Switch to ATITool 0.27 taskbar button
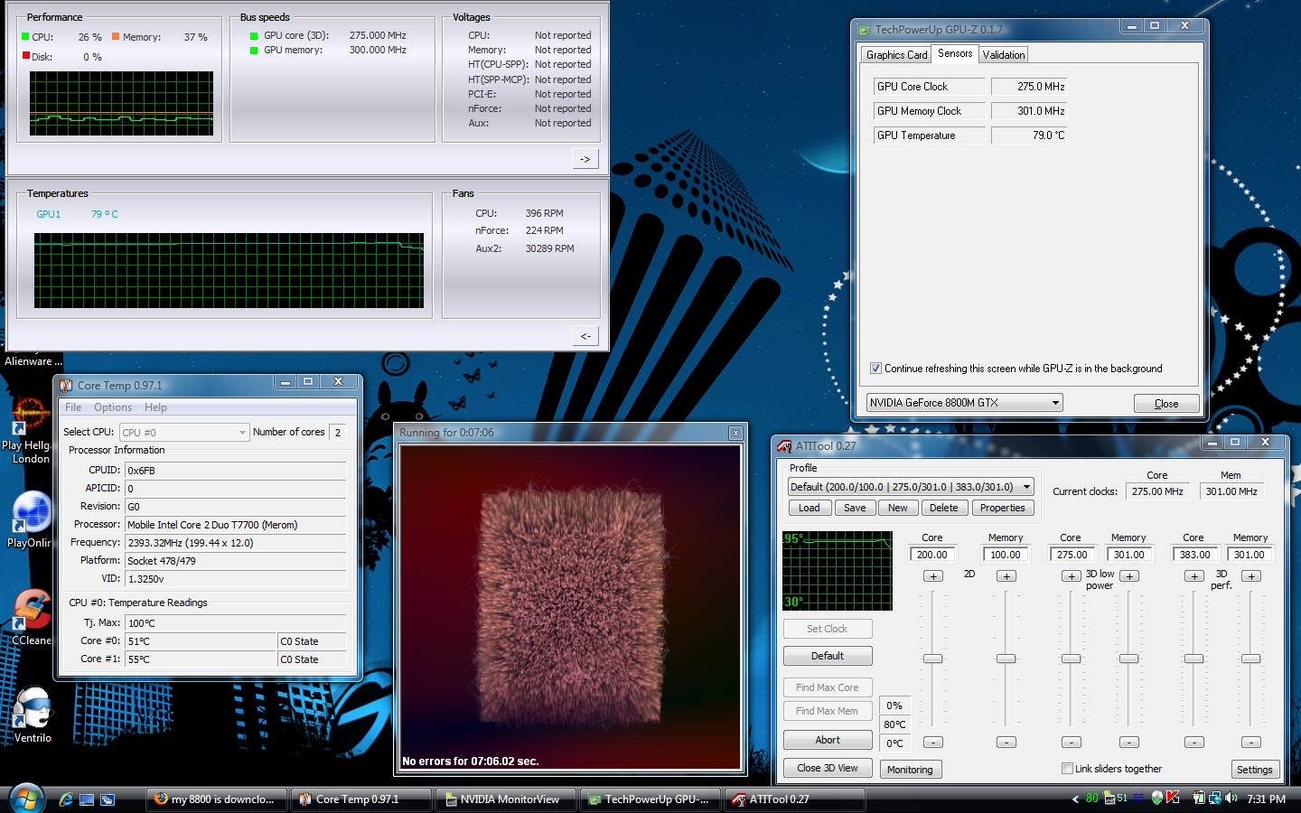The image size is (1301, 813). [795, 799]
